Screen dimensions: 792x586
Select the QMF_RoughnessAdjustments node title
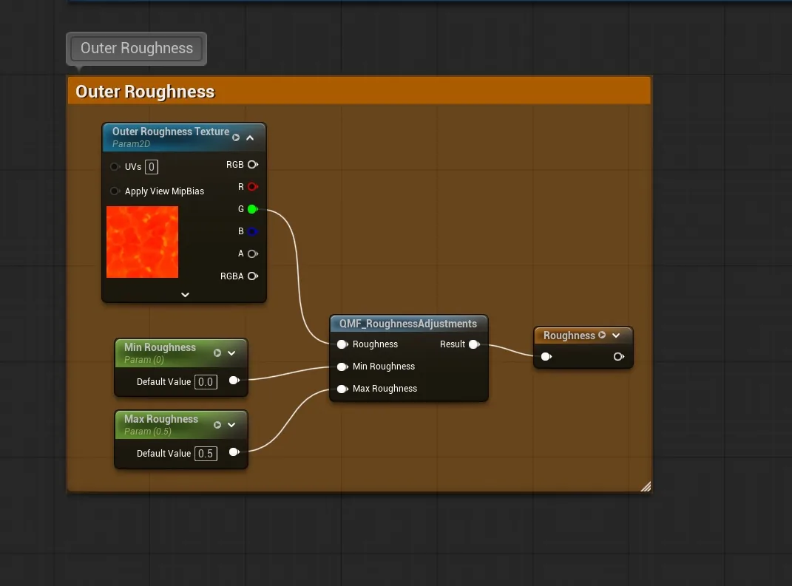pos(408,324)
